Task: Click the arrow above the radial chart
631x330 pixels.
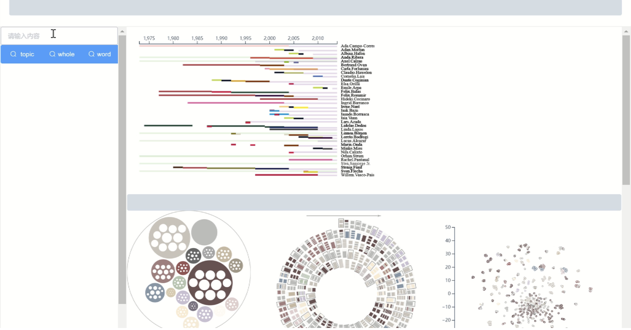Action: [x=344, y=216]
